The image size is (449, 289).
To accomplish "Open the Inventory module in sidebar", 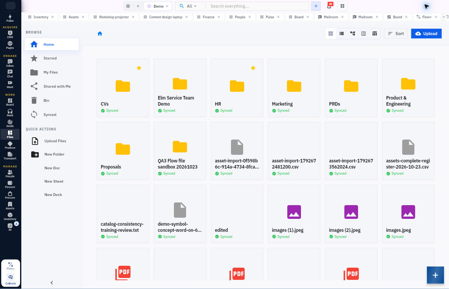I will tap(10, 217).
